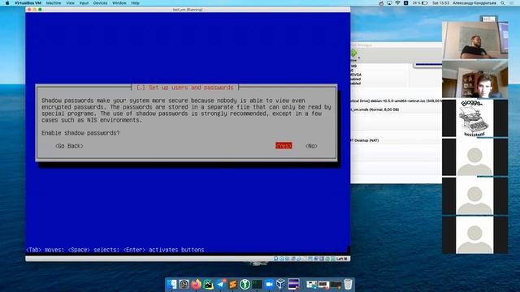The width and height of the screenshot is (520, 292).
Task: Choose <No> for shadow passwords
Action: tap(311, 146)
